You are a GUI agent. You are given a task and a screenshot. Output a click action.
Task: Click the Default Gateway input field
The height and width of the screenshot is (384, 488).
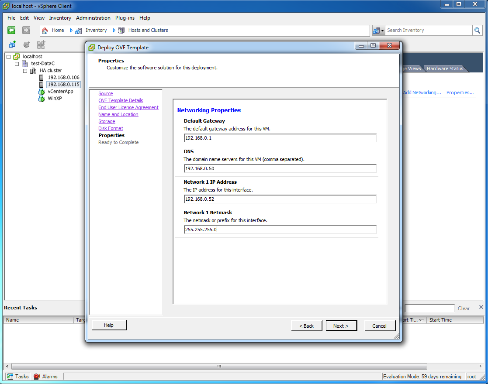[280, 138]
